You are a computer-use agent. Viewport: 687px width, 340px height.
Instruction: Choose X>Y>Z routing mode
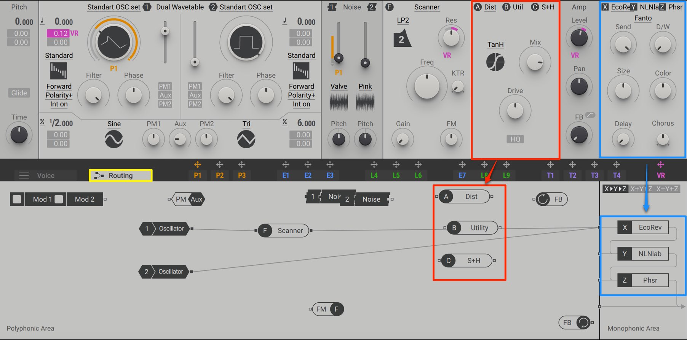615,189
